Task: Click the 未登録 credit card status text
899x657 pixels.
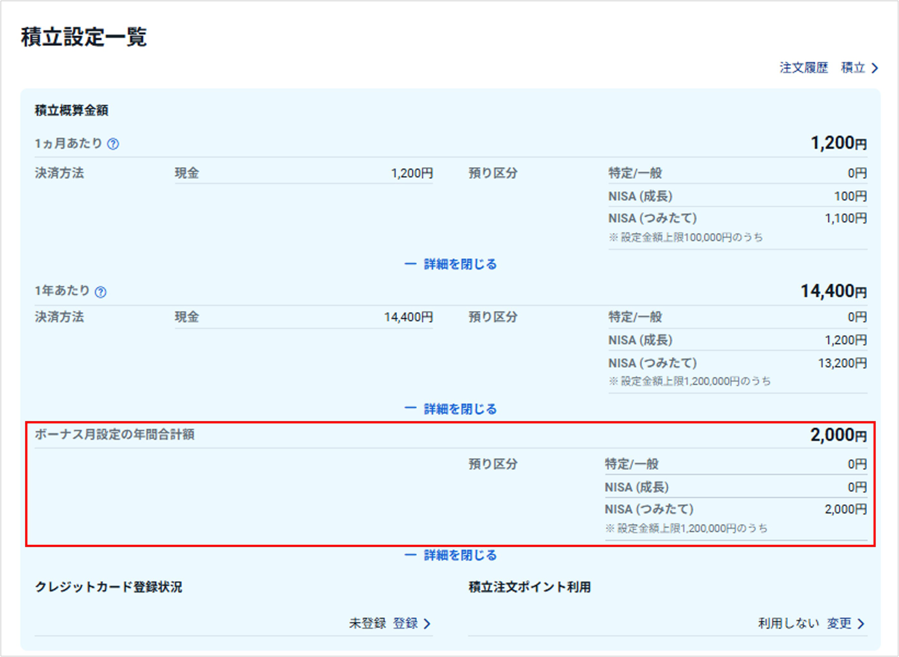Action: pyautogui.click(x=367, y=624)
